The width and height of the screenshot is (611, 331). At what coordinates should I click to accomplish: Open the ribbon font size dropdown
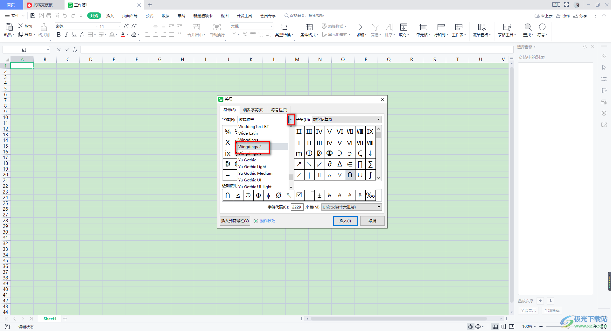[x=119, y=26]
